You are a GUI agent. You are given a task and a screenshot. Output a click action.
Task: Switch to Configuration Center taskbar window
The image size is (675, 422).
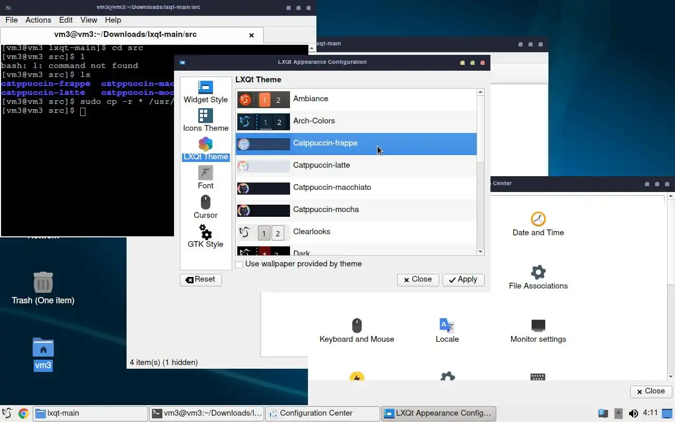pos(322,414)
